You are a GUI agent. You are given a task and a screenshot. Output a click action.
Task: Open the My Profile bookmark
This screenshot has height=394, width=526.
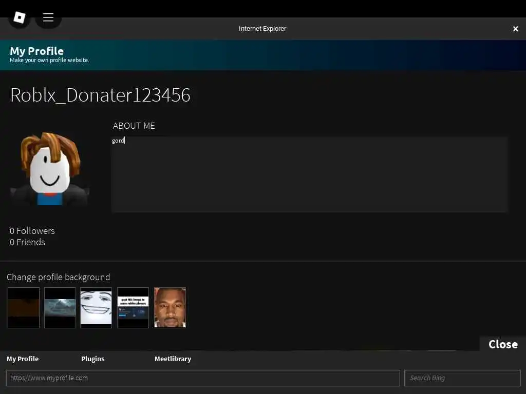tap(23, 359)
